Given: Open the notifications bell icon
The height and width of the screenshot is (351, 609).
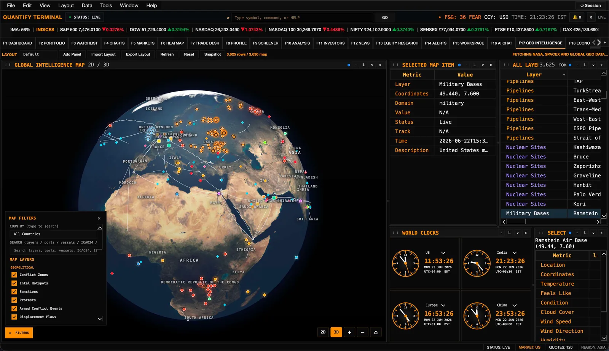Looking at the screenshot, I should (x=577, y=17).
